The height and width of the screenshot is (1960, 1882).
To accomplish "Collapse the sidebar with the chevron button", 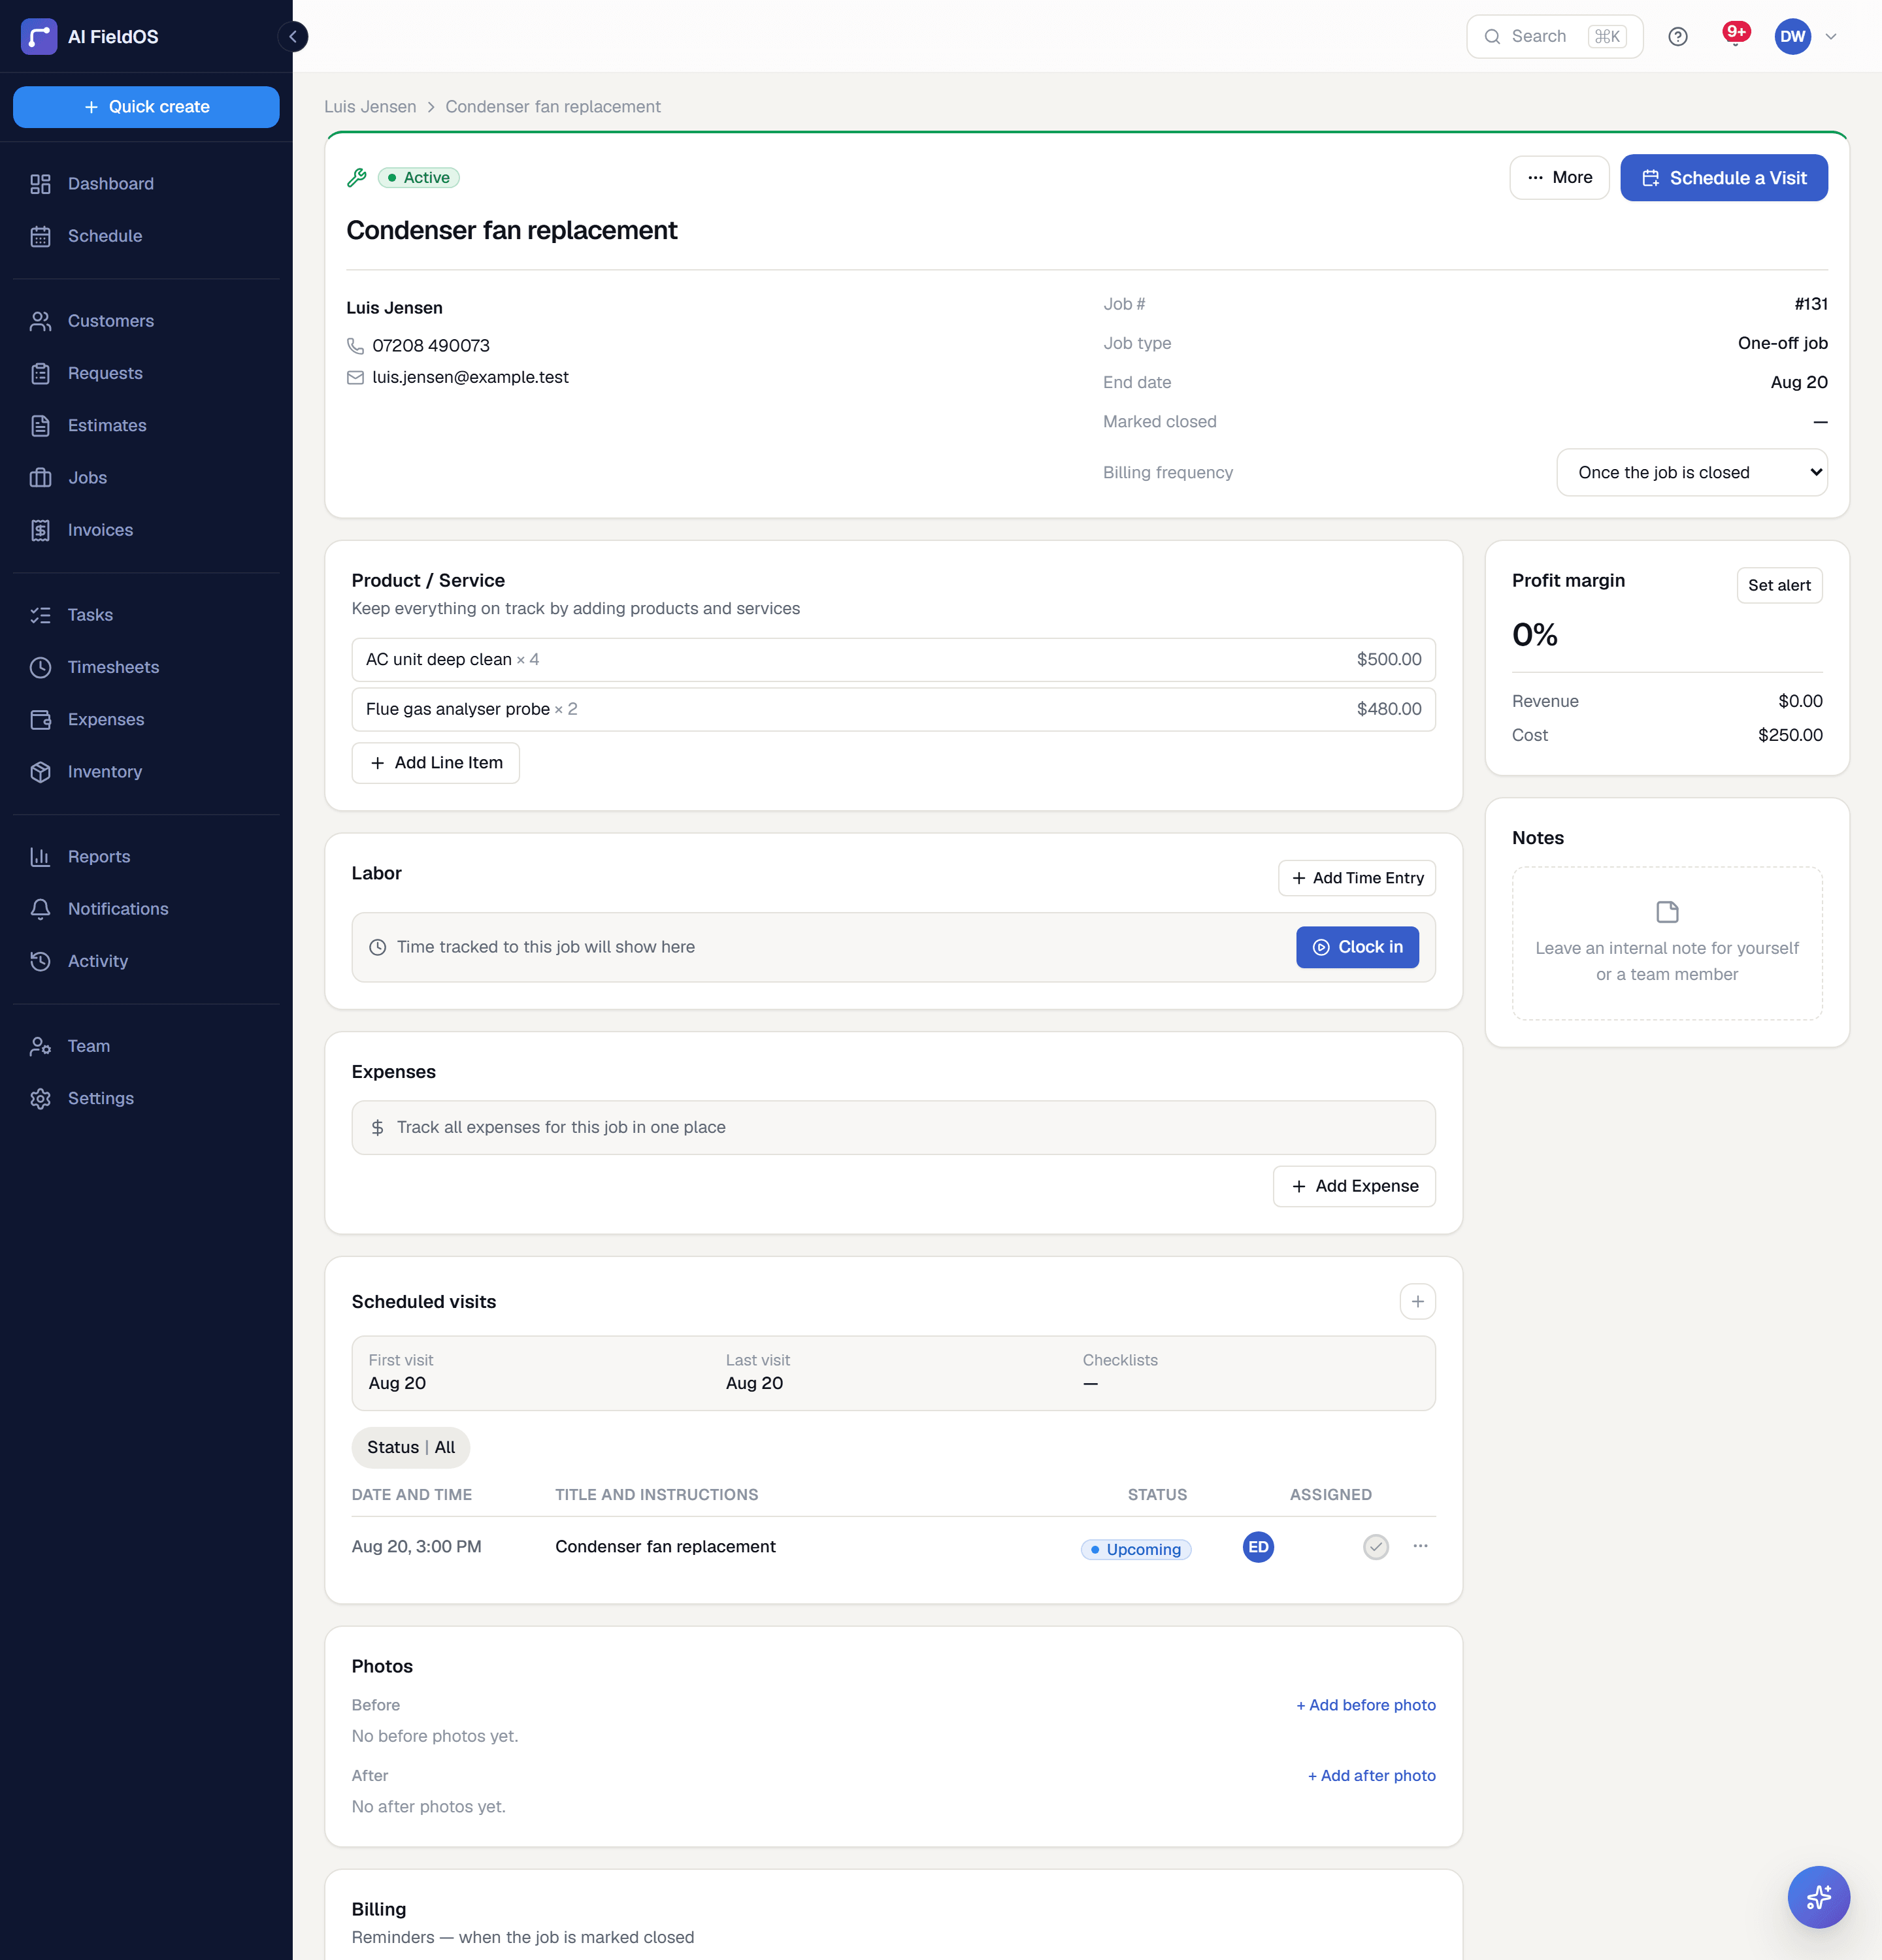I will [x=293, y=37].
